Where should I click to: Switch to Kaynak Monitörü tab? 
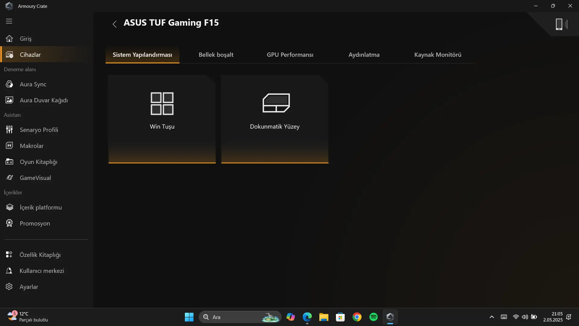[438, 55]
